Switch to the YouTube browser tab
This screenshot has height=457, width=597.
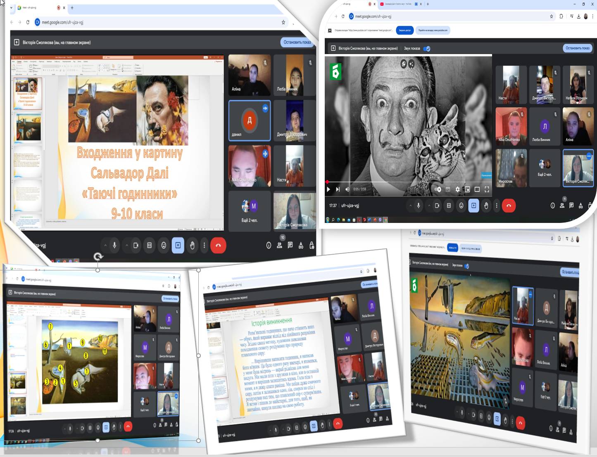click(x=399, y=4)
